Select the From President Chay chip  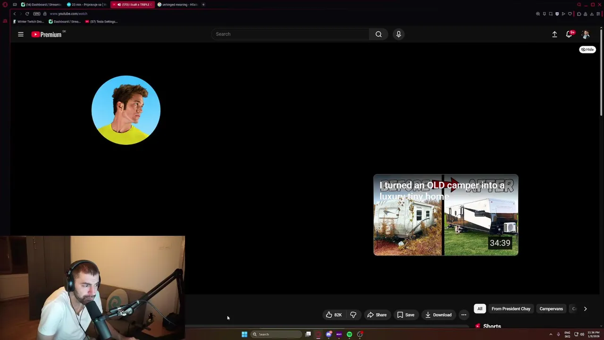[511, 309]
